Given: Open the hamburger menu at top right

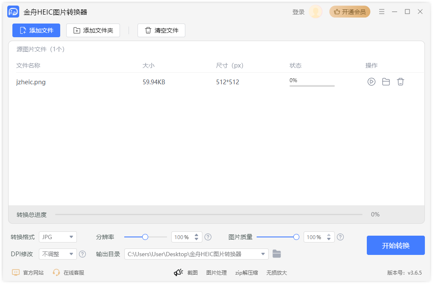Looking at the screenshot, I should point(382,12).
